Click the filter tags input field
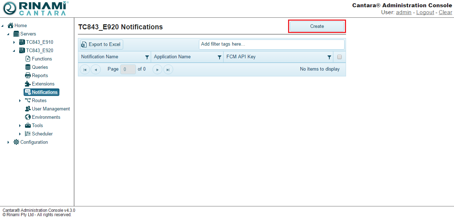Screen dimensions: 454x218 point(271,44)
